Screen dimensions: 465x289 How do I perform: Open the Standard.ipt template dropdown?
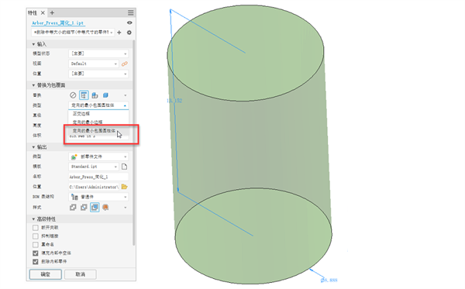click(x=94, y=167)
